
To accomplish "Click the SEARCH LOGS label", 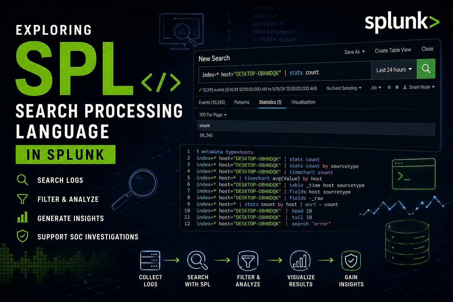I will tap(60, 180).
